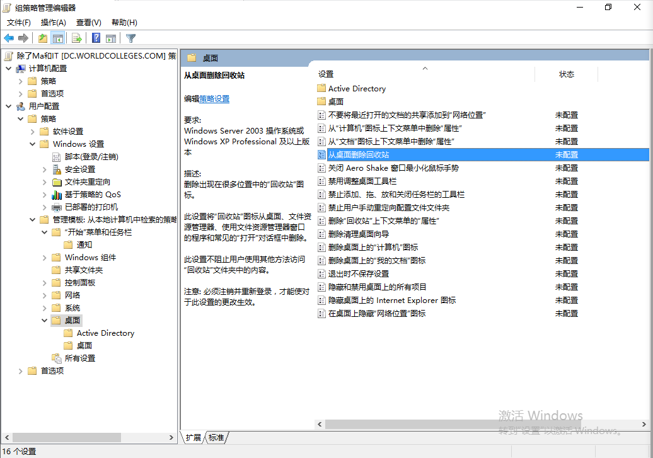Click the 文件夹重定向 folder icon
Screen dimensions: 653x458
pos(57,182)
